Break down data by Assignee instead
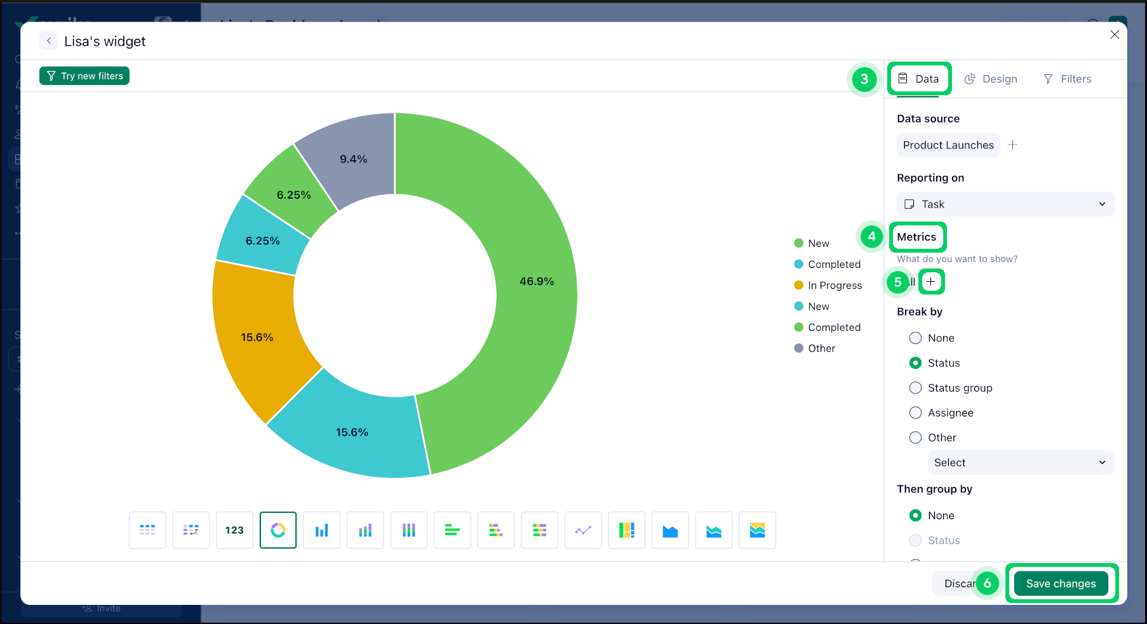This screenshot has height=624, width=1147. [915, 413]
